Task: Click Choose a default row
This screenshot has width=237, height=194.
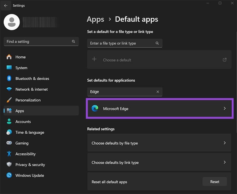Action: [159, 60]
